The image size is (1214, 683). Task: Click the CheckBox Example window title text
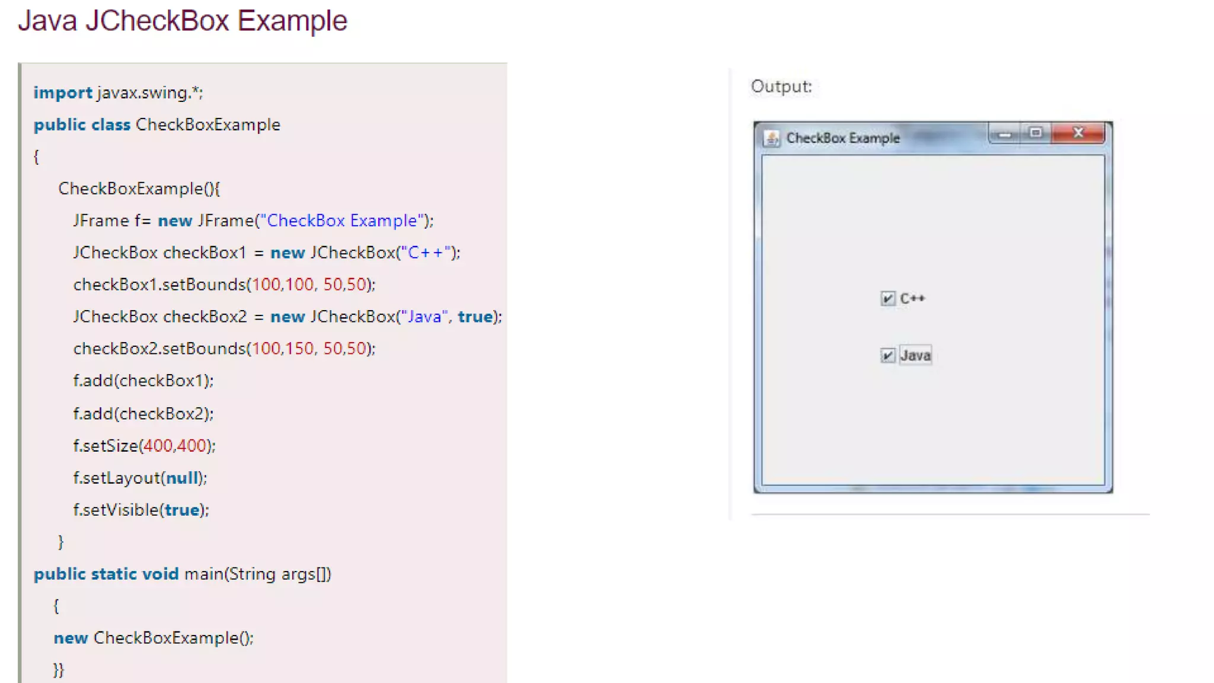(843, 138)
